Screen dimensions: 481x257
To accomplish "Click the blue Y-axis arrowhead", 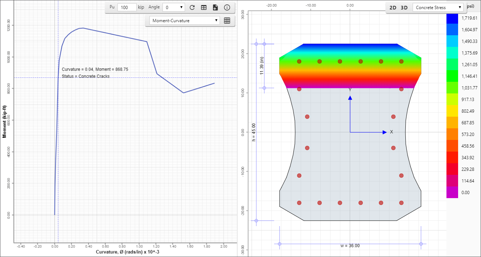I will click(x=350, y=97).
